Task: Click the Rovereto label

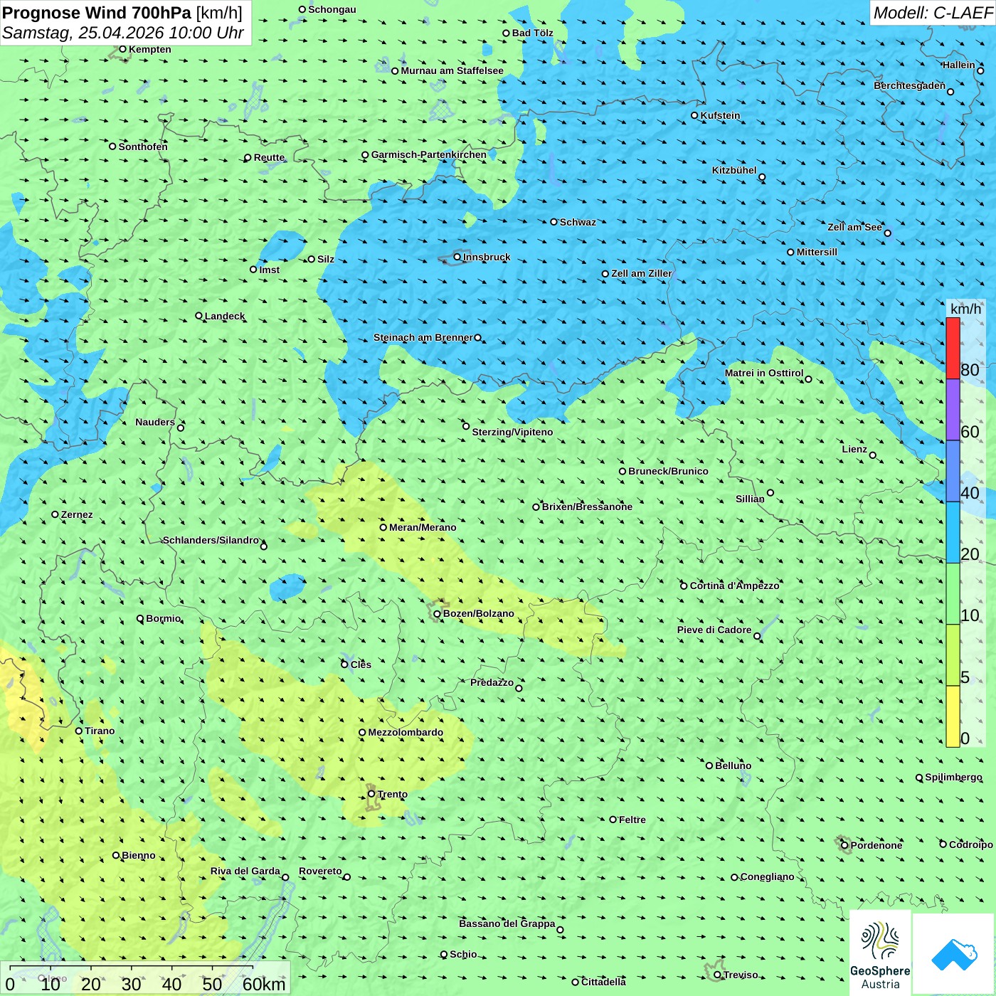Action: (x=320, y=871)
